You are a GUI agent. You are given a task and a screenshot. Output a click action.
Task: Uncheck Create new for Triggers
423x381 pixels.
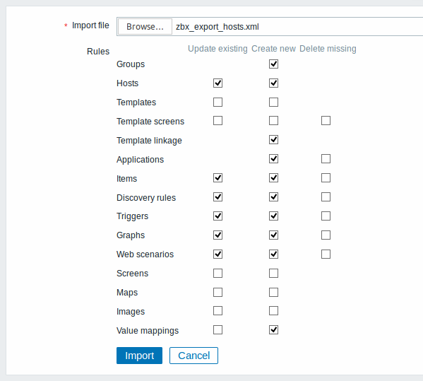tap(273, 216)
